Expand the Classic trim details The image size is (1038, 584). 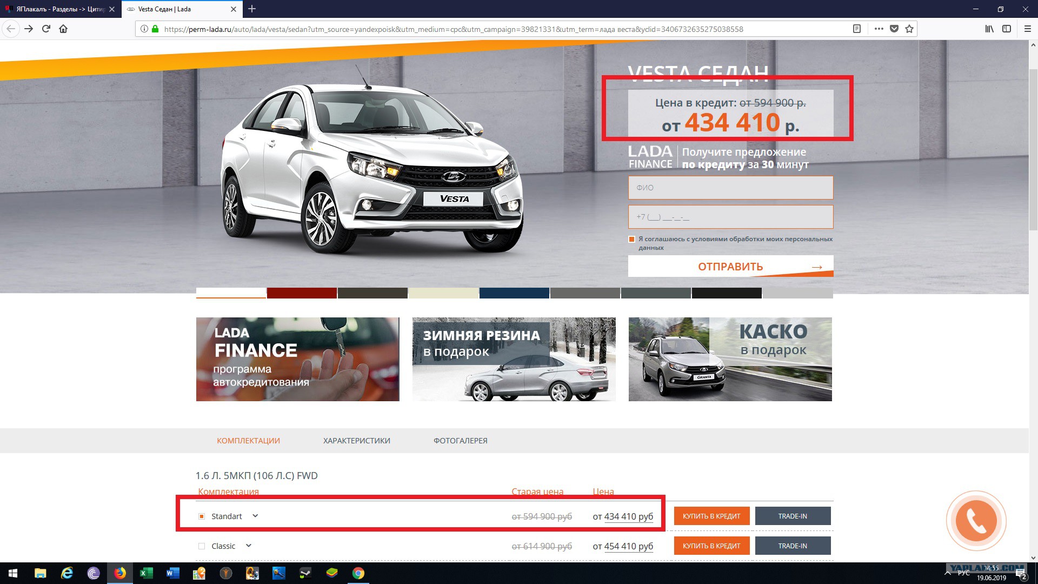(249, 546)
